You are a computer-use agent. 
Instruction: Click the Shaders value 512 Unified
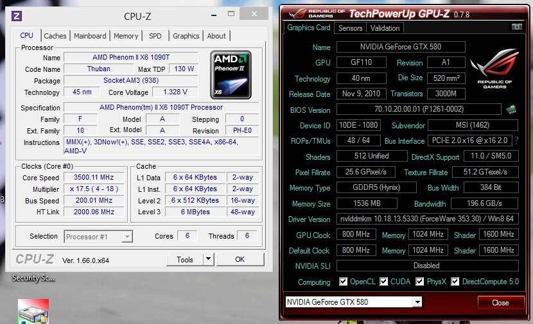click(372, 156)
